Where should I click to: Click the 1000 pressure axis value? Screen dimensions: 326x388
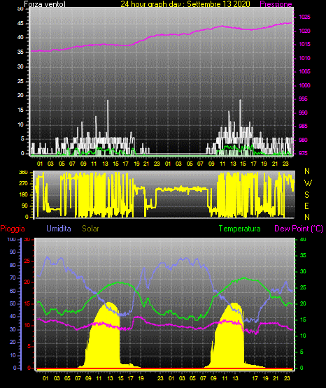tap(304, 85)
